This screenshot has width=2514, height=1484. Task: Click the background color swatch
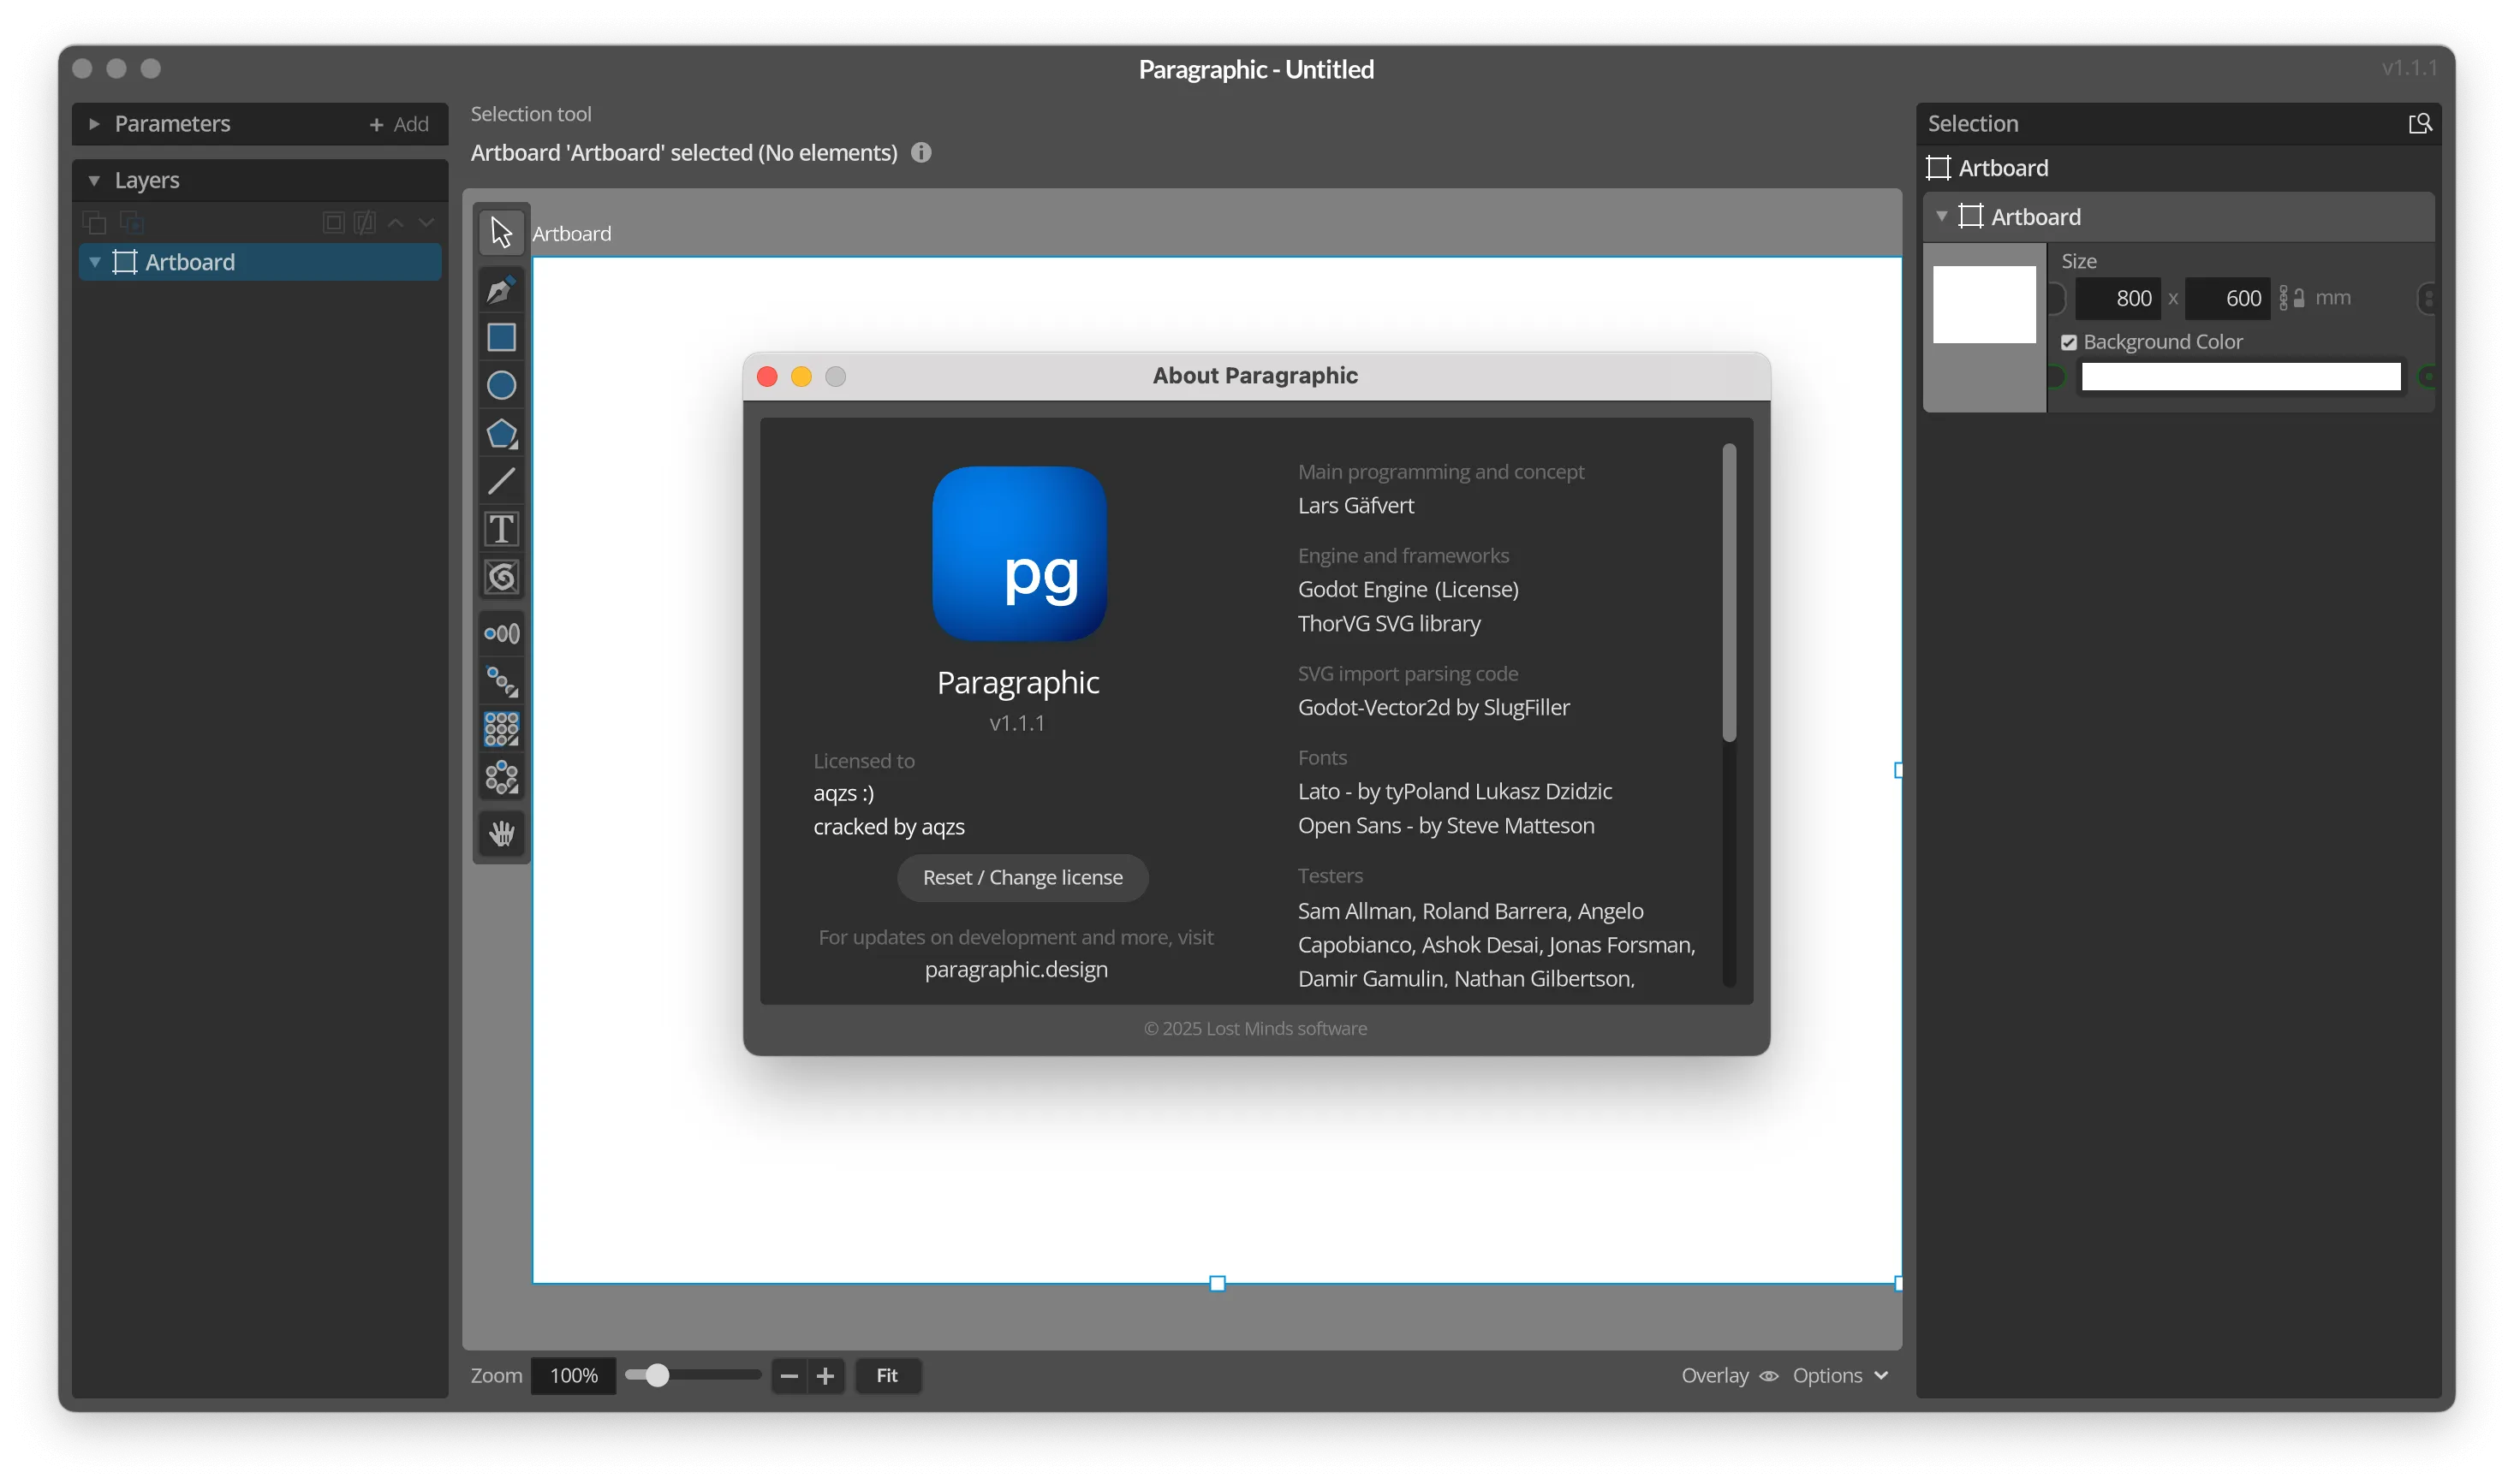(x=2239, y=376)
